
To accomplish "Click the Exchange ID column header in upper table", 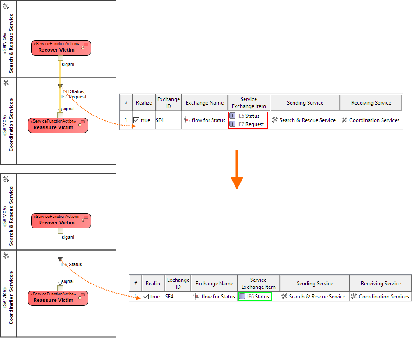I will 168,103.
